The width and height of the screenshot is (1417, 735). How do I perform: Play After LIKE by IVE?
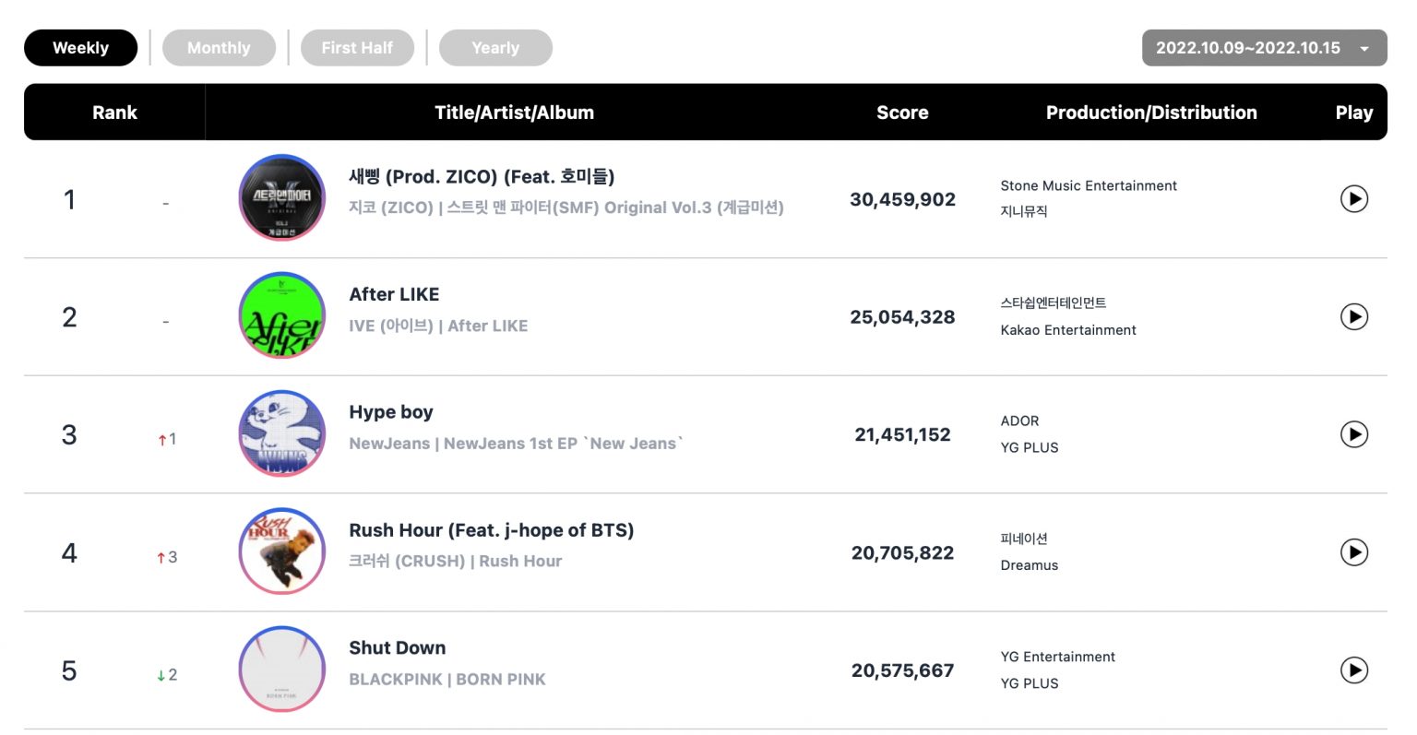click(1353, 316)
